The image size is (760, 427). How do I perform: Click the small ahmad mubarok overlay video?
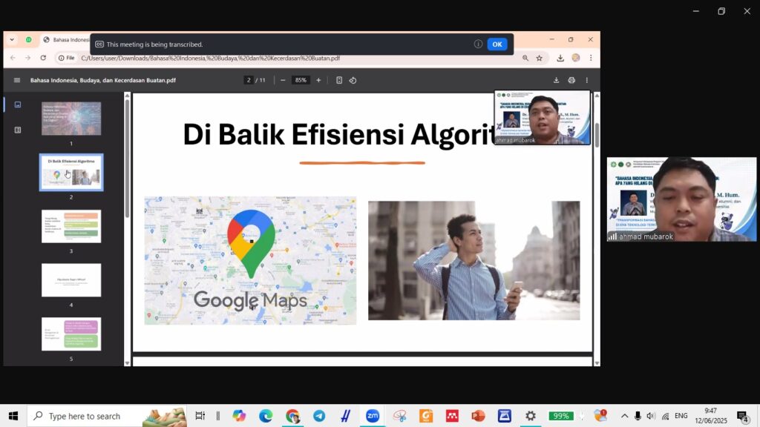point(543,118)
